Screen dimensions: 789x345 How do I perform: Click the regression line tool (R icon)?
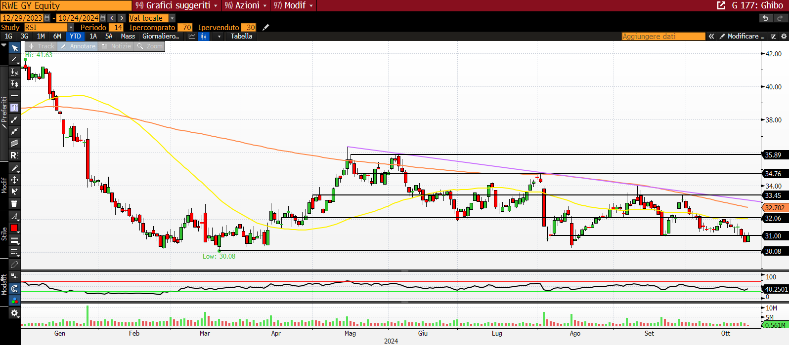click(x=14, y=155)
